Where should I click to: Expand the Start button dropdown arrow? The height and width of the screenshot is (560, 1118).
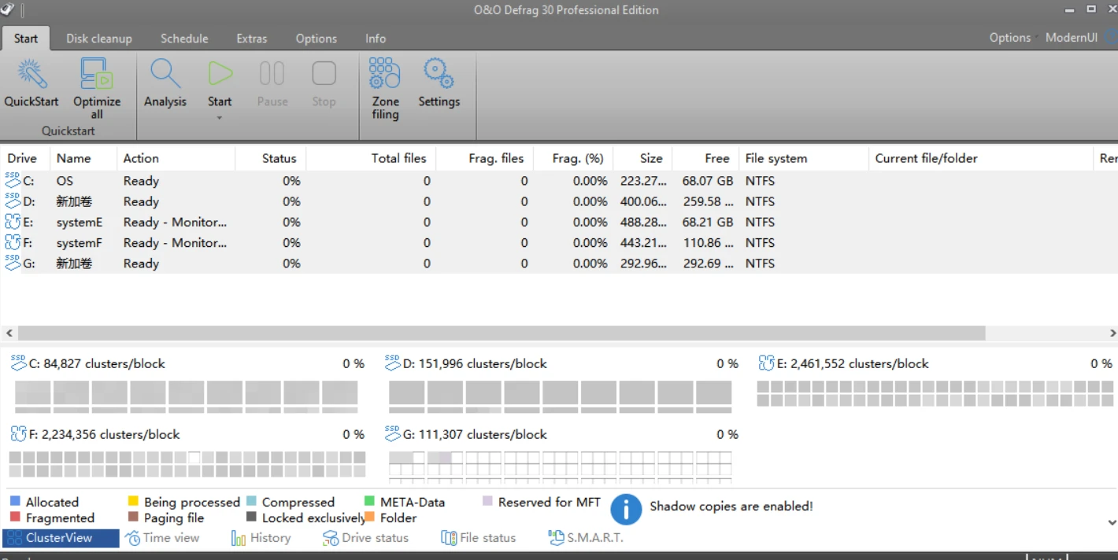coord(220,118)
